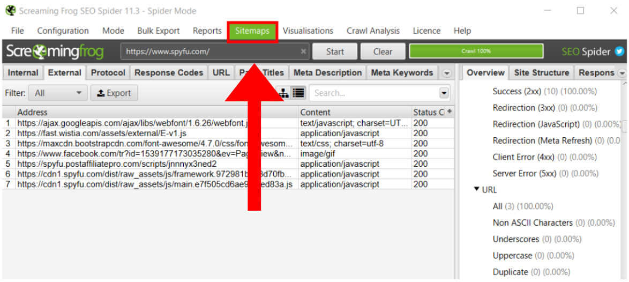Switch to the Protocol tab
This screenshot has width=629, height=282.
pos(108,73)
